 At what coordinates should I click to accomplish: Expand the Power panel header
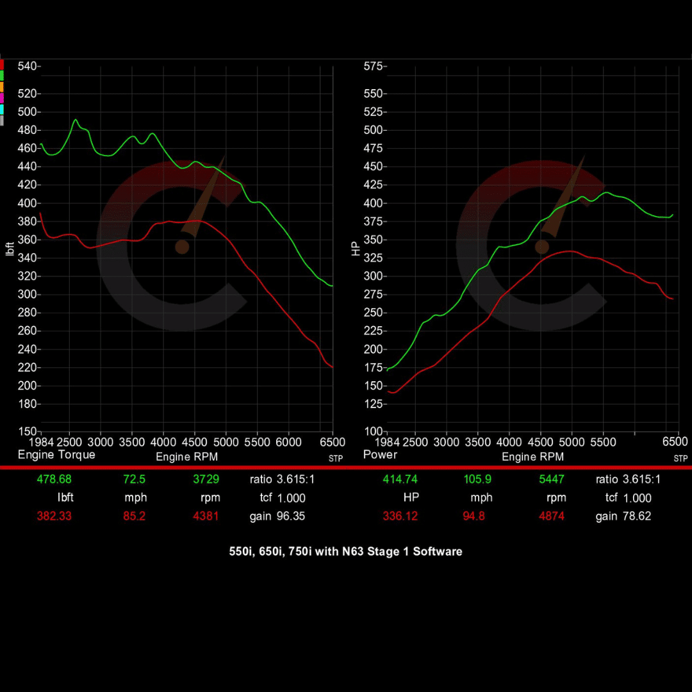(x=380, y=455)
